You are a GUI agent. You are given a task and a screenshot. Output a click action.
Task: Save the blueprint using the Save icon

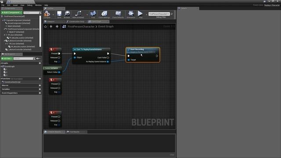pyautogui.click(x=59, y=14)
